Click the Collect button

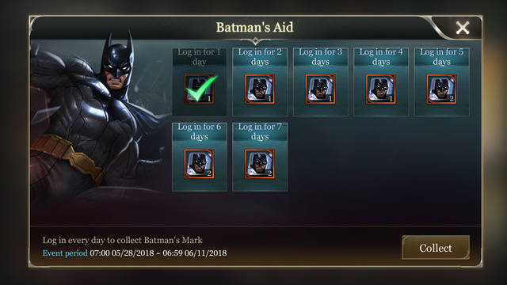point(436,248)
